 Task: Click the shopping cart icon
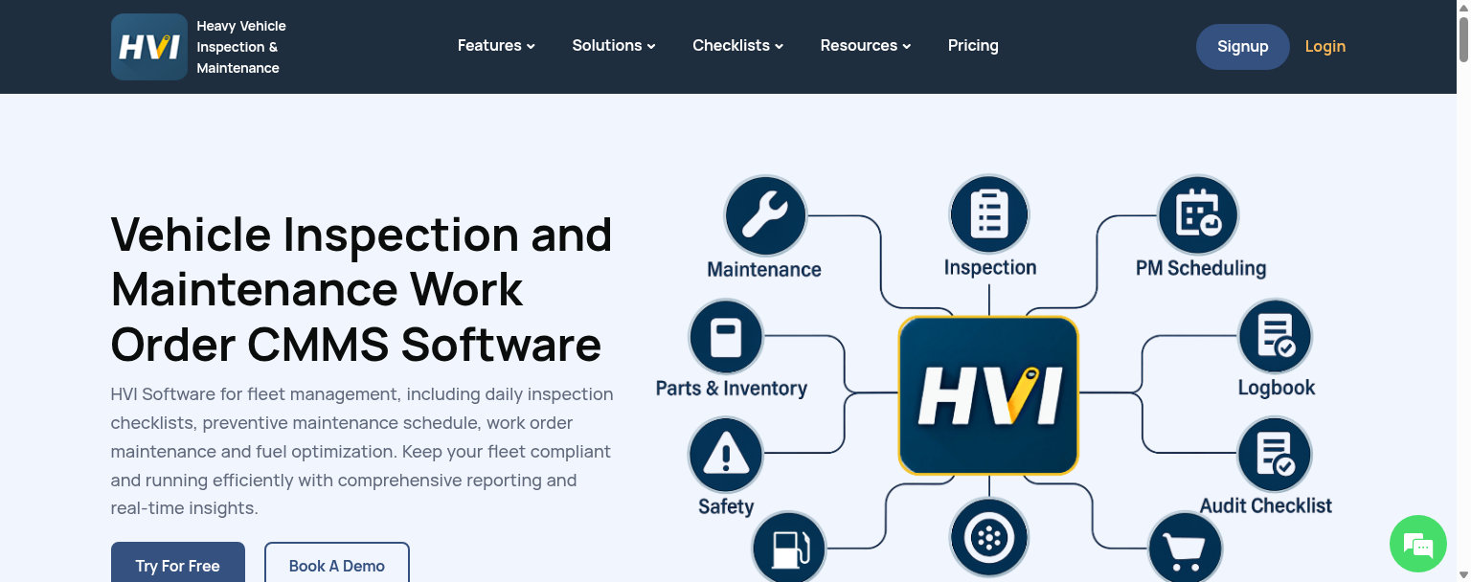[1186, 548]
